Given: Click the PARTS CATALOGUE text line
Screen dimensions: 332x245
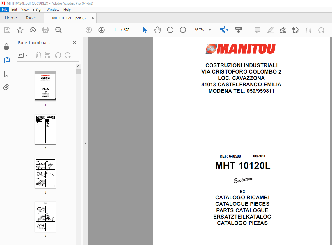Looking at the screenshot, I should click(242, 210).
